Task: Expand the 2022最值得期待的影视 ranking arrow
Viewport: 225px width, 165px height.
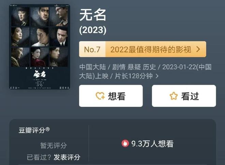Action: coord(198,49)
